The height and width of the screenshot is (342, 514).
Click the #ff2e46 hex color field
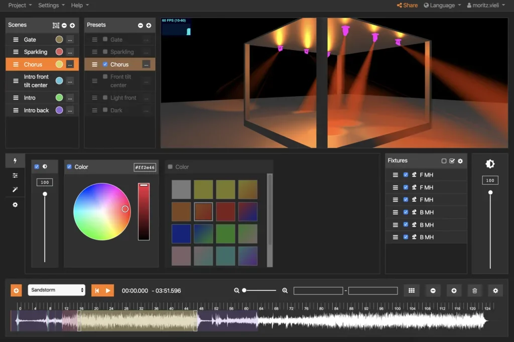click(145, 167)
